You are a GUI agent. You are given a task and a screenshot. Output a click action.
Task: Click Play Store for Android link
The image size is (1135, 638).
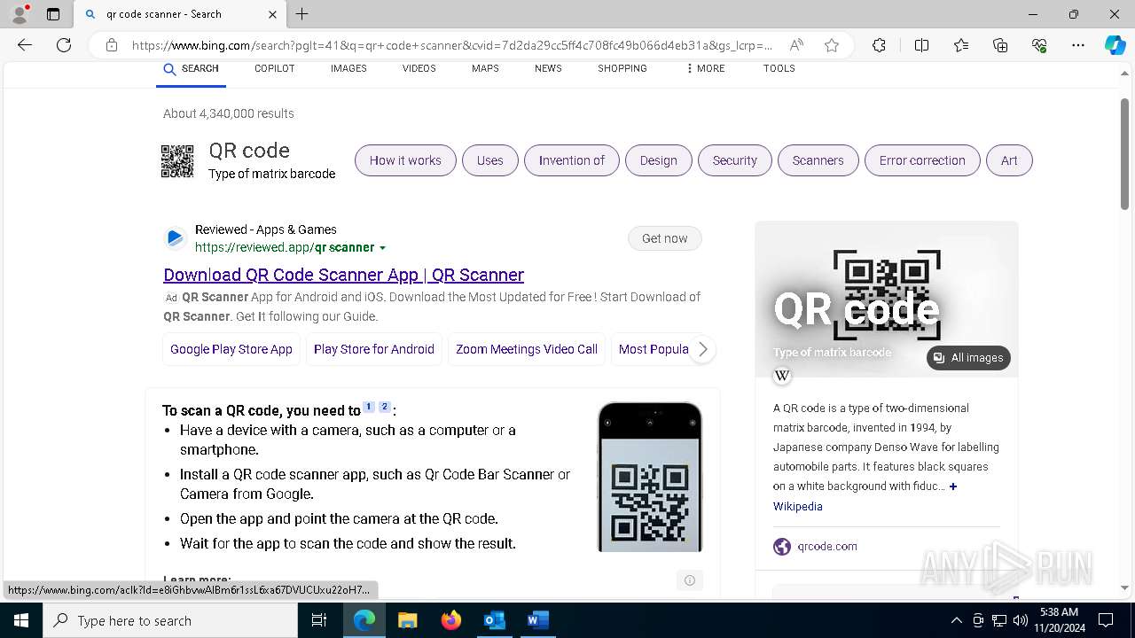click(374, 349)
